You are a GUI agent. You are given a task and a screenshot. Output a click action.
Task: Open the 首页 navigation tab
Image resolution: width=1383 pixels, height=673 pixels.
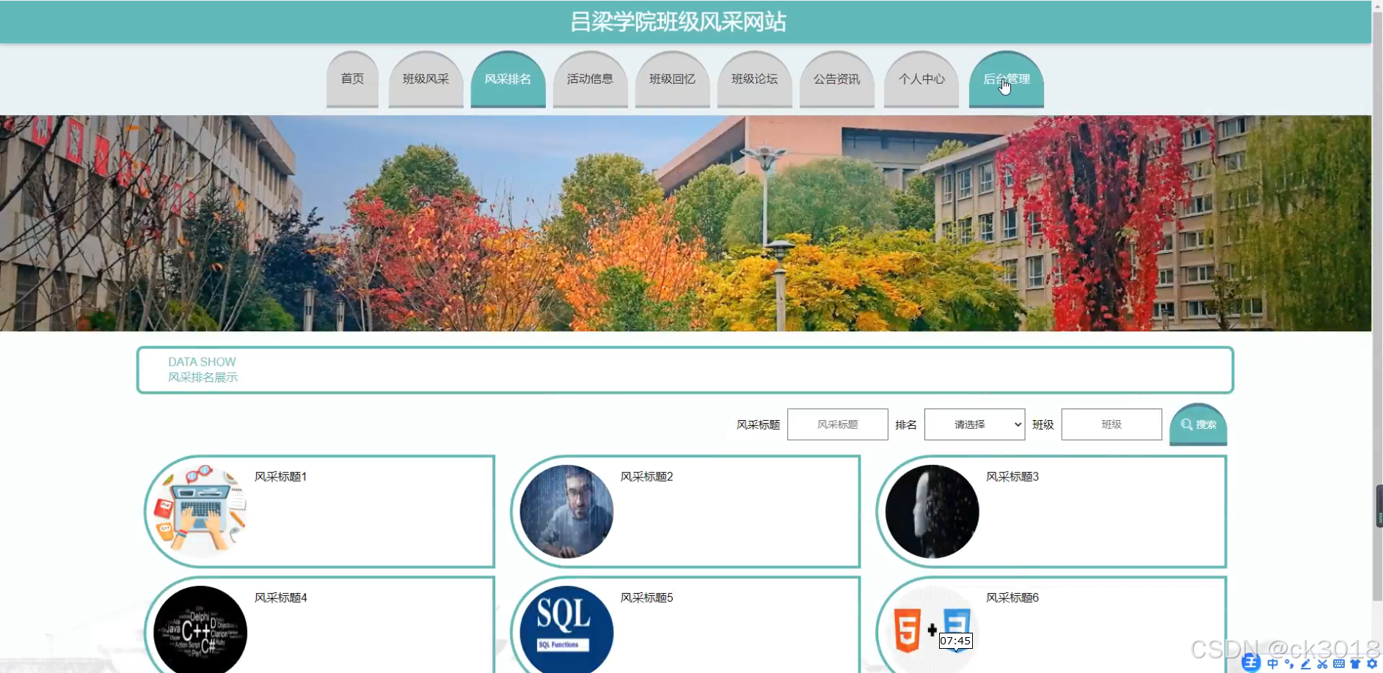352,79
